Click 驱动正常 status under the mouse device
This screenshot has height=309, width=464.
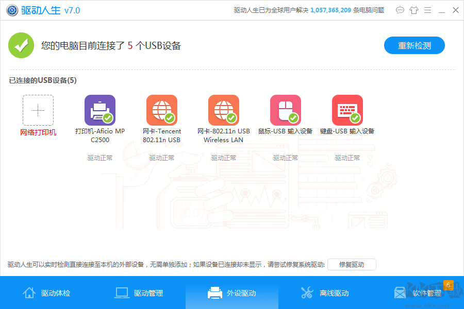point(286,158)
